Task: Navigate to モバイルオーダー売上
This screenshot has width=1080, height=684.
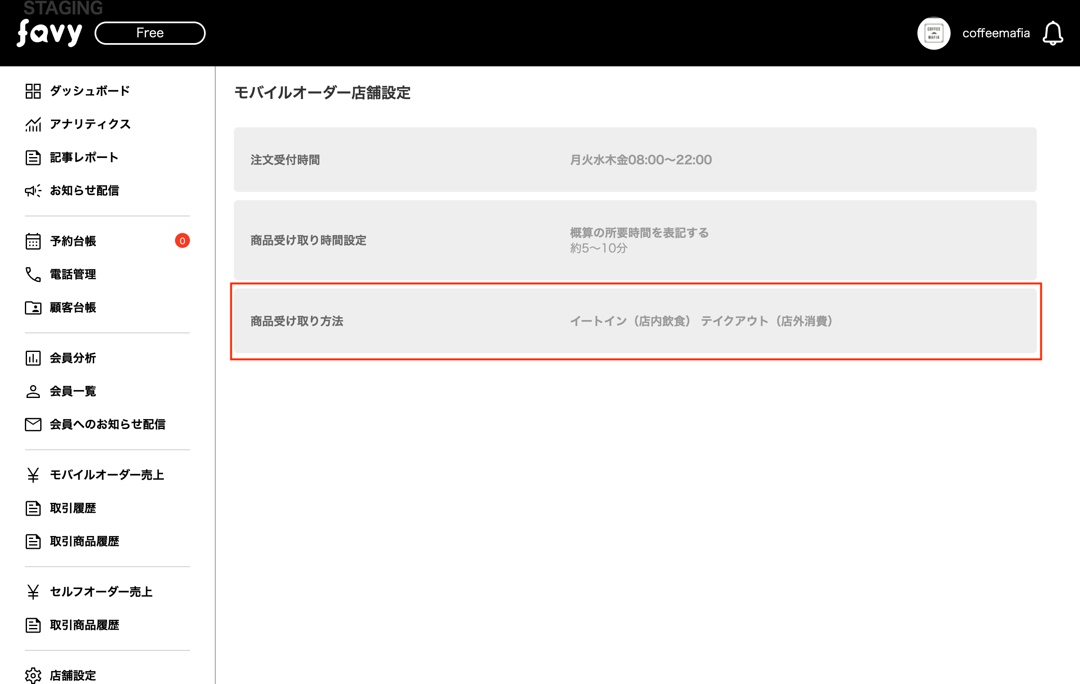Action: pos(107,475)
